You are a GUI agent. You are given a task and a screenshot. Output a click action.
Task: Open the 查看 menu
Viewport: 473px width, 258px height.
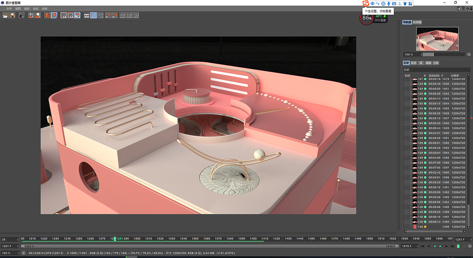coord(27,9)
